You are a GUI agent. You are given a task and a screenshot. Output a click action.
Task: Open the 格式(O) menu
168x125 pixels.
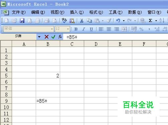coord(96,12)
